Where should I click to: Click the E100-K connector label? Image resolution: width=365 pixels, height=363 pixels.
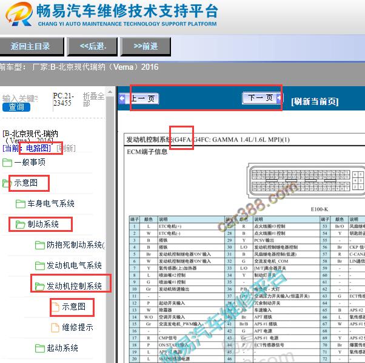(320, 209)
